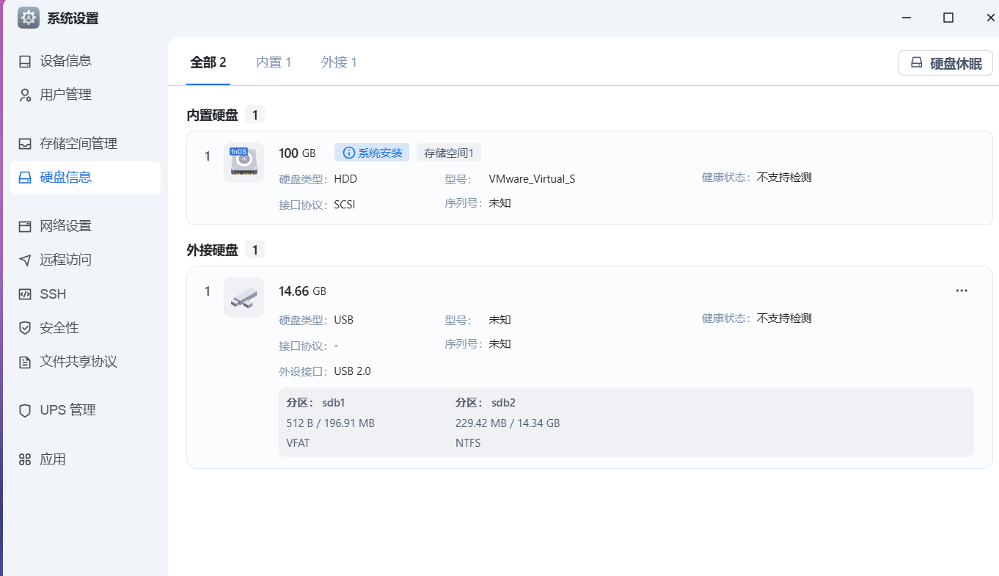999x576 pixels.
Task: Click the 硬盘信息 drive icon in the sidebar
Action: pos(25,178)
